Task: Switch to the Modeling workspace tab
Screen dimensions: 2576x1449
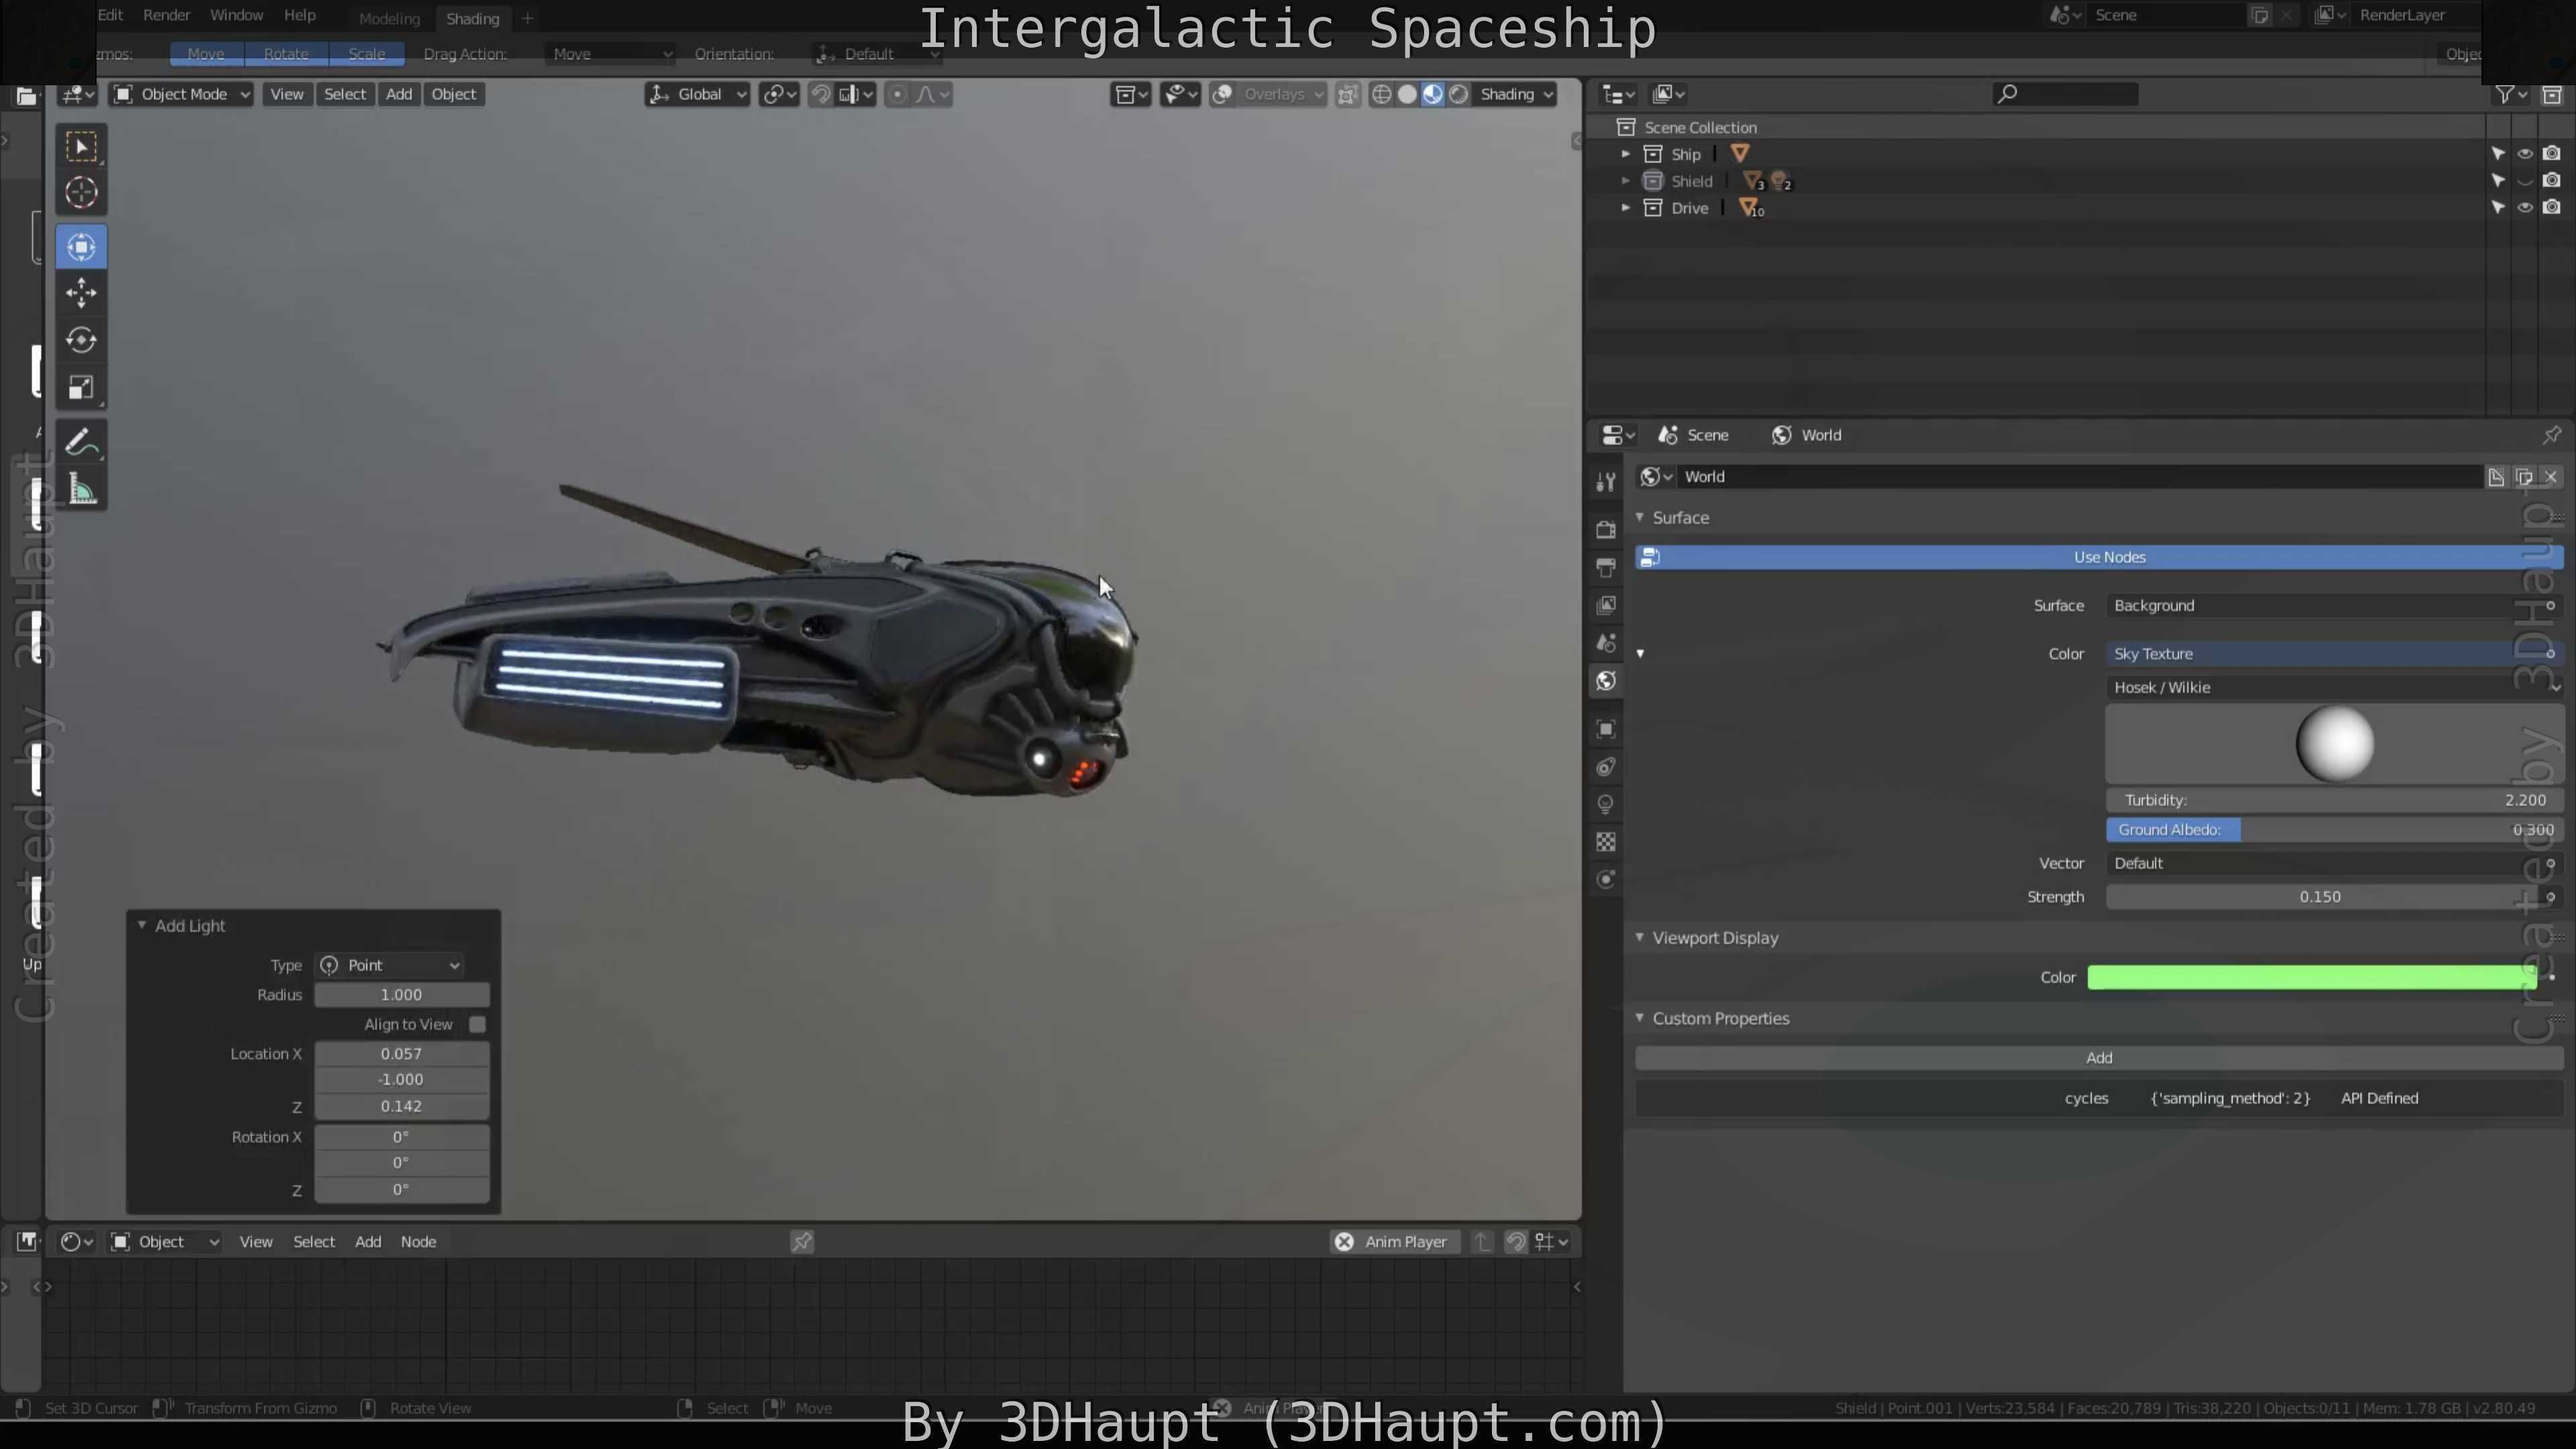Action: 389,19
